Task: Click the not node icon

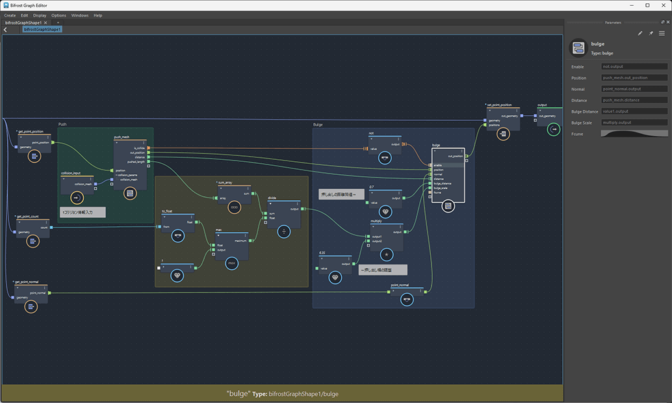Action: tap(385, 158)
